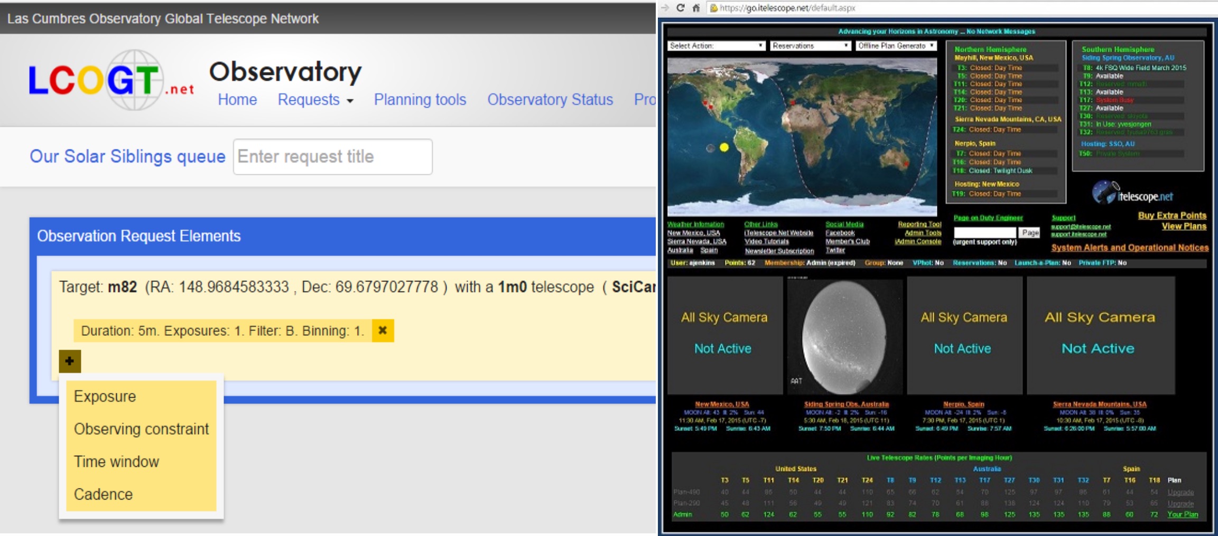Remove the Duration 5m exposure with X icon
Viewport: 1218px width, 536px height.
(x=383, y=331)
